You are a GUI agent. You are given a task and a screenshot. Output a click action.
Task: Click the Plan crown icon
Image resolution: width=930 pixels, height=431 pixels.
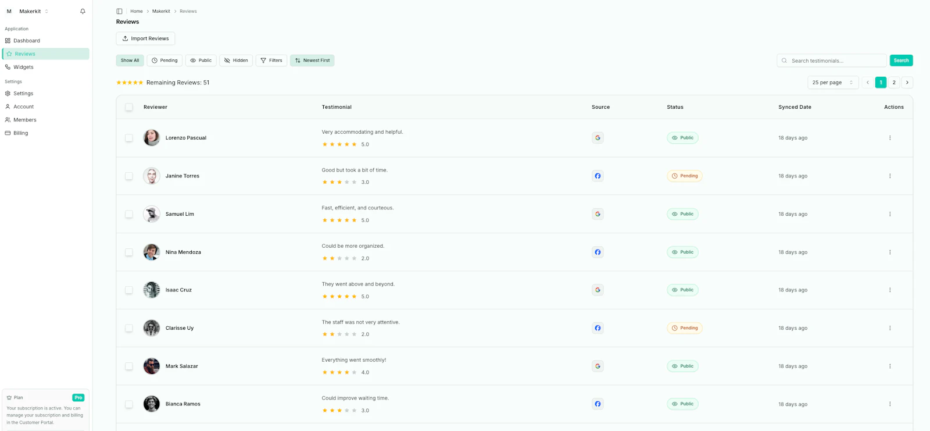[x=9, y=398]
